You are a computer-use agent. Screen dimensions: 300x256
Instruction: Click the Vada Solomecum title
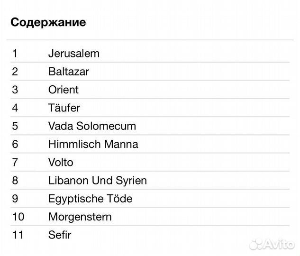tap(92, 126)
